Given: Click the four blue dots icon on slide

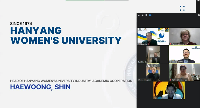Looking at the screenshot, I should point(182,8).
